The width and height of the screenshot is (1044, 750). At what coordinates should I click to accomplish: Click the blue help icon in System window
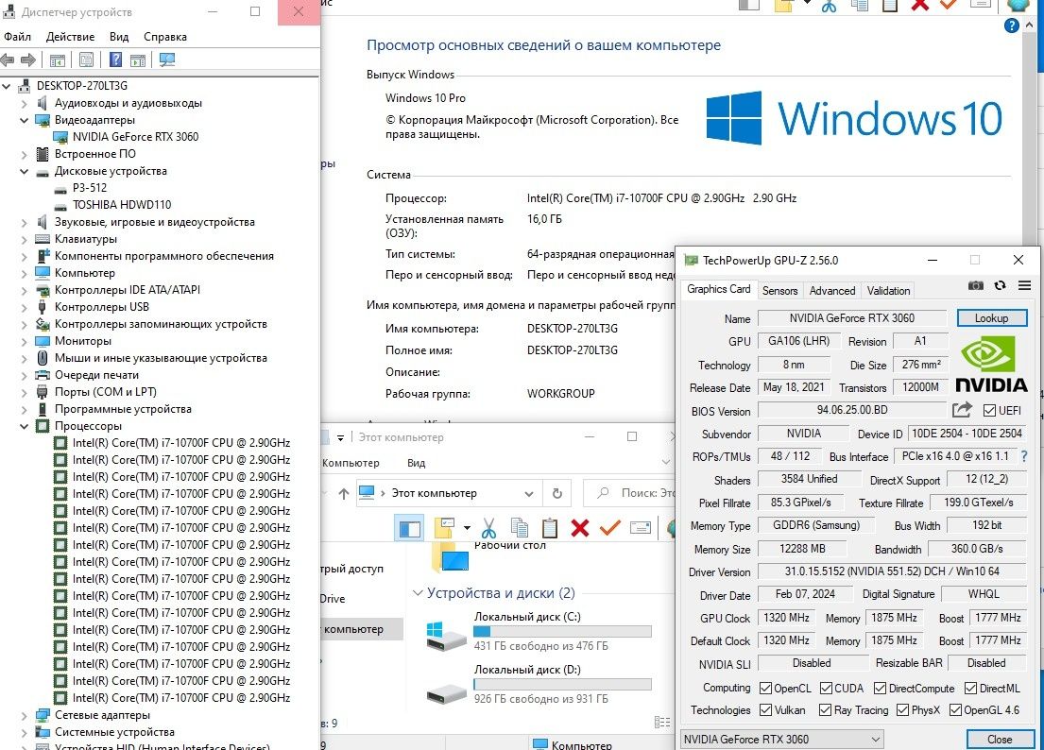coord(1011,26)
